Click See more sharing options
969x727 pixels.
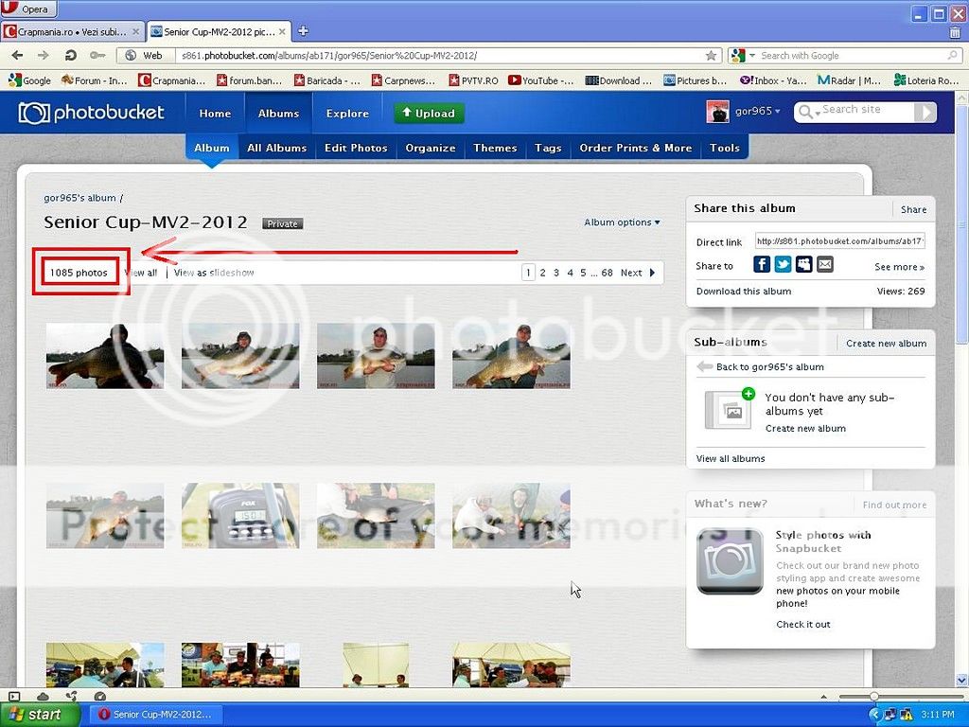899,267
